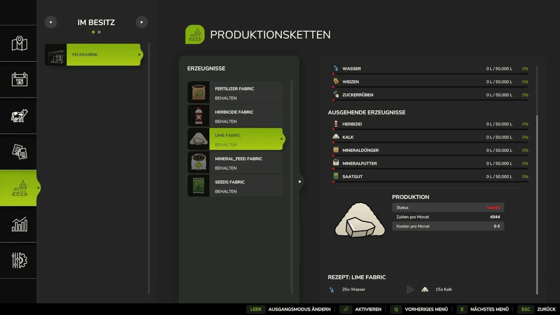Click Aktivieren button in bottom bar
The image size is (560, 315).
pyautogui.click(x=368, y=309)
